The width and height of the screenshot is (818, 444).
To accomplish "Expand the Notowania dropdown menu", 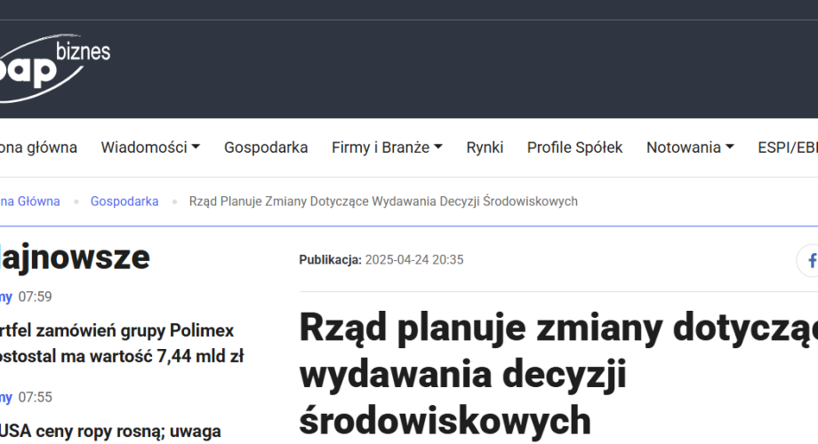I will click(690, 147).
